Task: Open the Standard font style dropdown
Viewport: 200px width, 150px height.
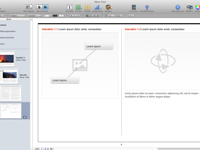Action: 35,16
